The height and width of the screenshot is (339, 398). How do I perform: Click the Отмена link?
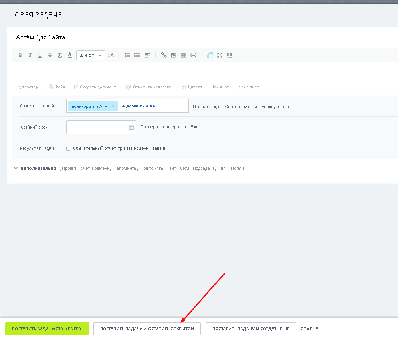[x=309, y=329]
